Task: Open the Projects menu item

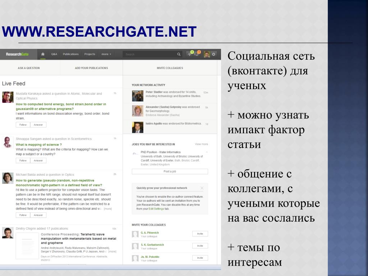Action: [x=89, y=54]
